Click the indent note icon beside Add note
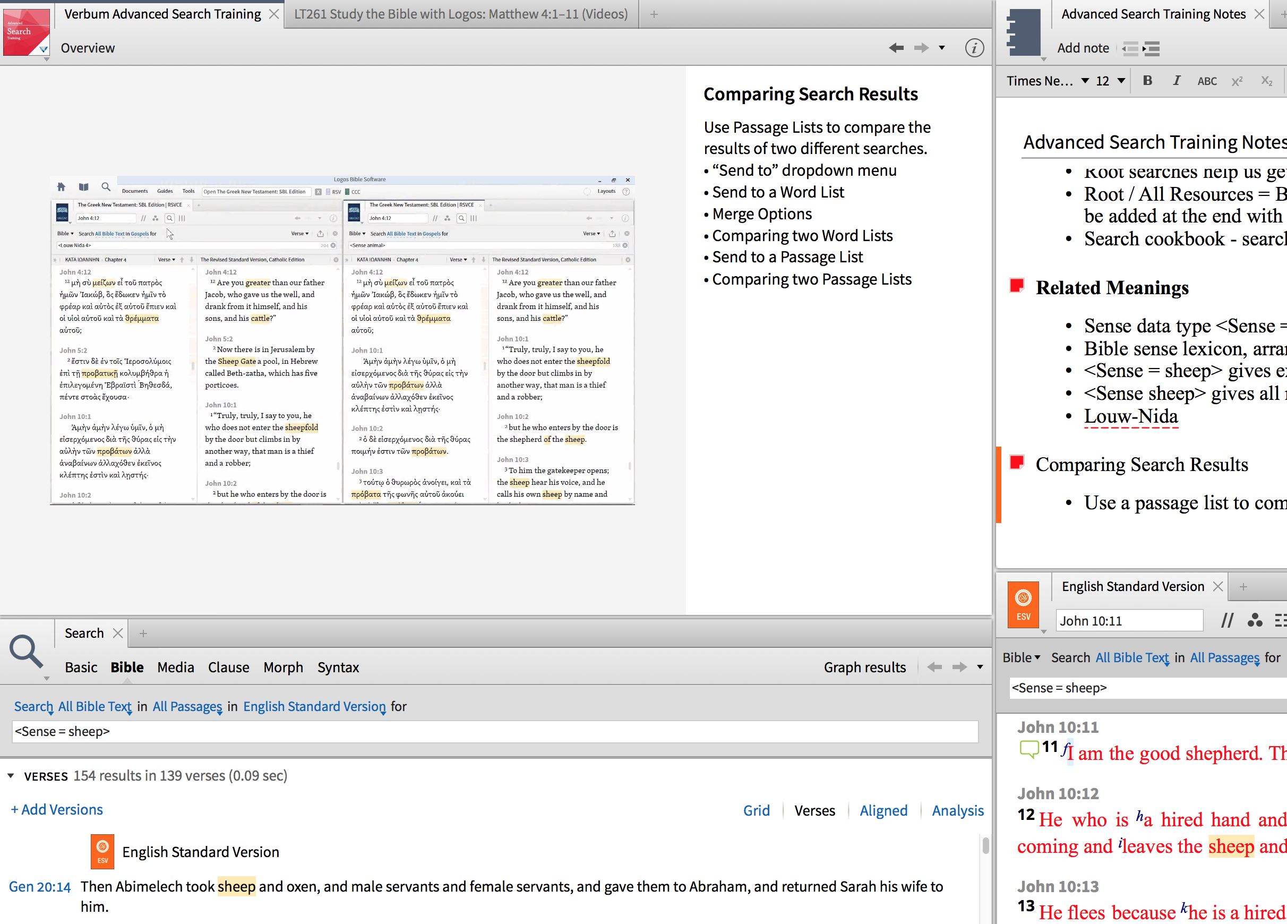 click(1152, 48)
